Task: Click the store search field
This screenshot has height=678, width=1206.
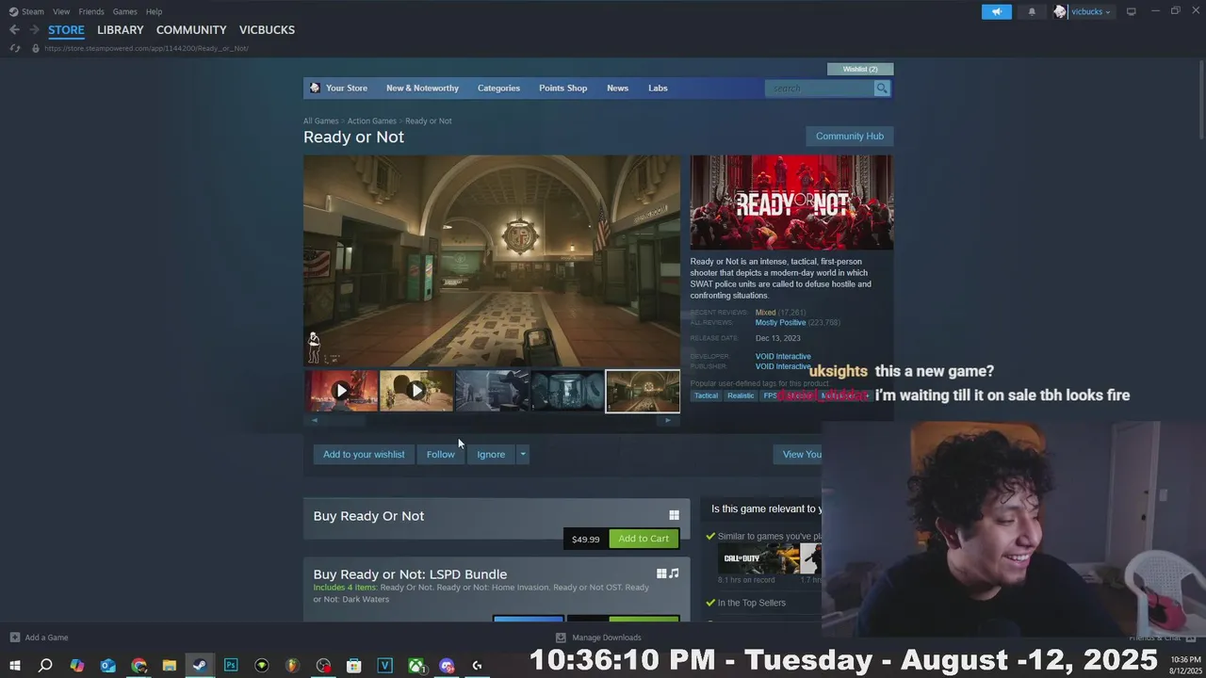Action: point(820,88)
